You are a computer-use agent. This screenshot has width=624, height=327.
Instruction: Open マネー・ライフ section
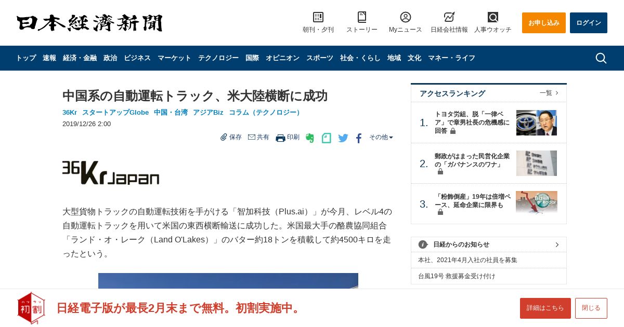click(x=451, y=58)
